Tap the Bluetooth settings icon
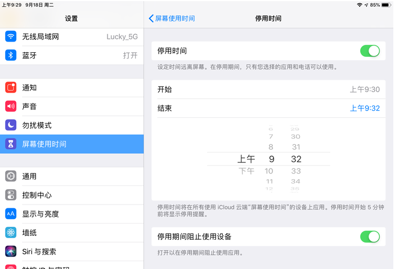The image size is (395, 269). 11,55
